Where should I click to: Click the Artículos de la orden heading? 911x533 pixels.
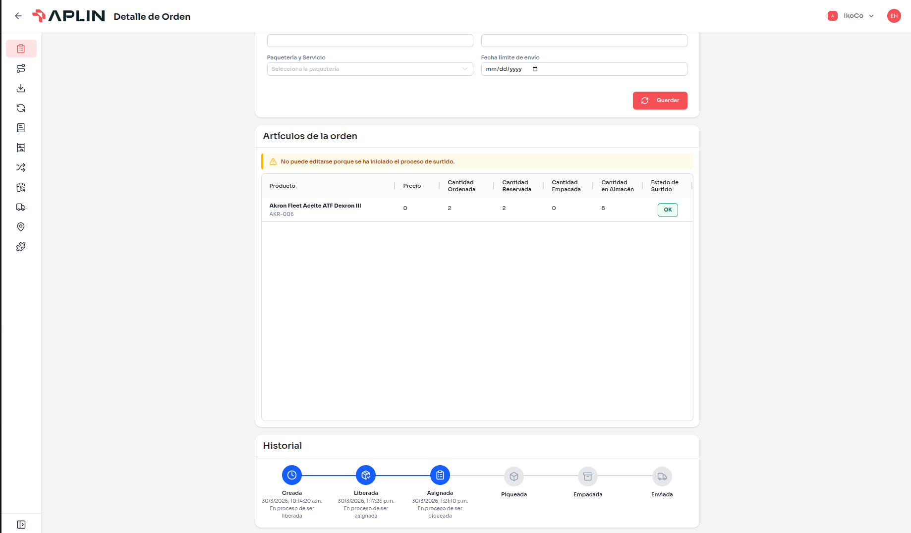coord(310,136)
